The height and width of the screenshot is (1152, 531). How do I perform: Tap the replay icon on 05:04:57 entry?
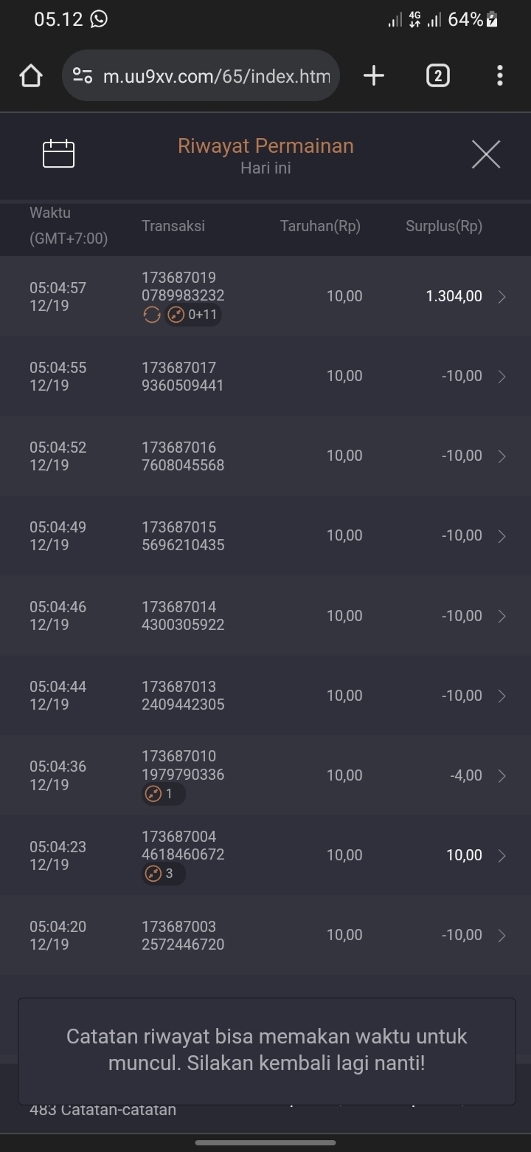pyautogui.click(x=152, y=315)
